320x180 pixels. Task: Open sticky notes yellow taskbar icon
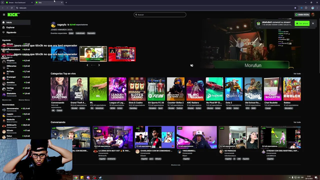(82, 178)
